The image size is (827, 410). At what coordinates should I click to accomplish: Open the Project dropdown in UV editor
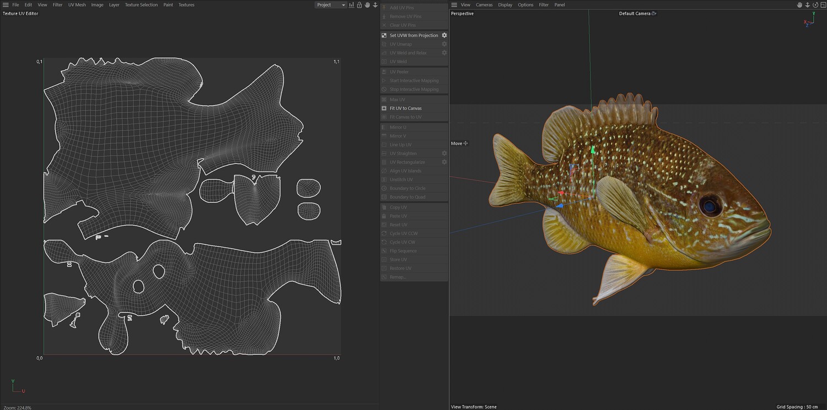pyautogui.click(x=331, y=5)
